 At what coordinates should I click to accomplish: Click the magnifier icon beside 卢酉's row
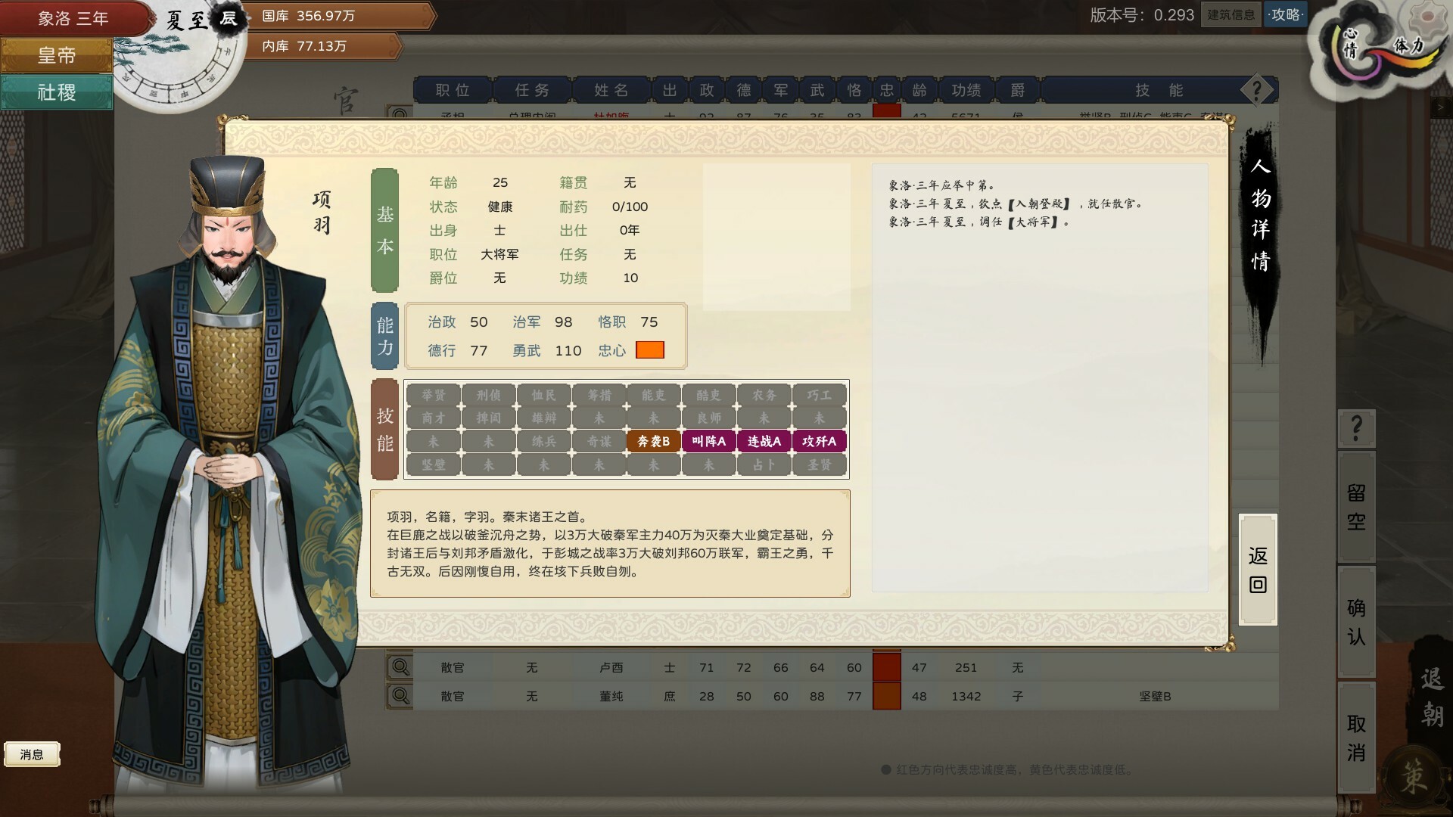[399, 666]
